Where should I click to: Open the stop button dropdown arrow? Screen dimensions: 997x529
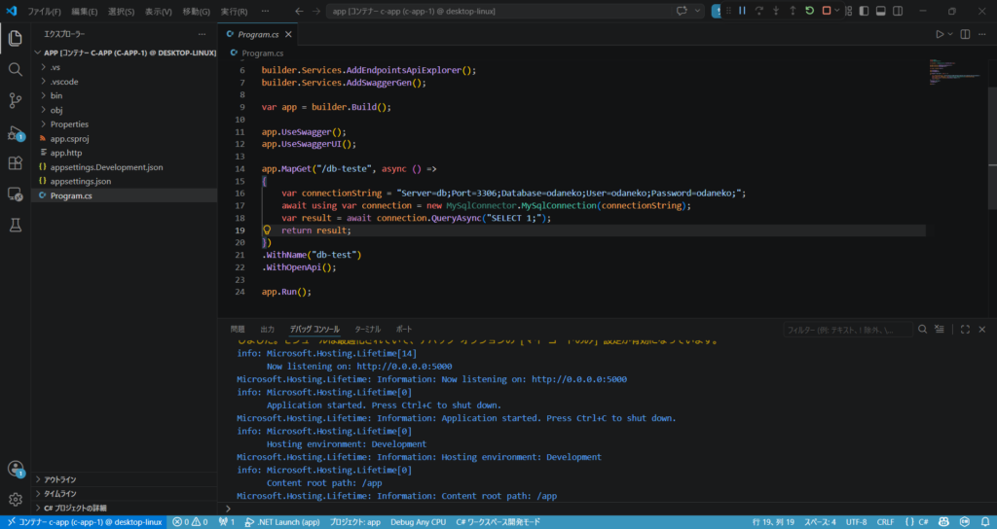pyautogui.click(x=836, y=11)
